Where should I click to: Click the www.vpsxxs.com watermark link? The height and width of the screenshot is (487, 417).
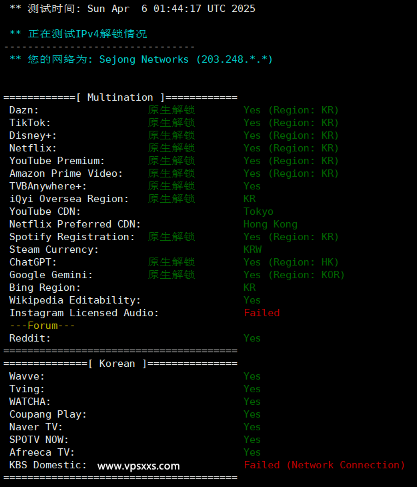tap(139, 466)
